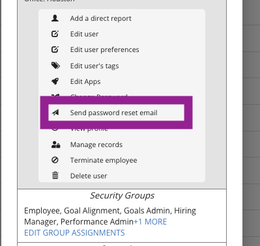
Task: Click the 'Employee, Goal Alignment, Goals Admin' text
Action: point(97,211)
